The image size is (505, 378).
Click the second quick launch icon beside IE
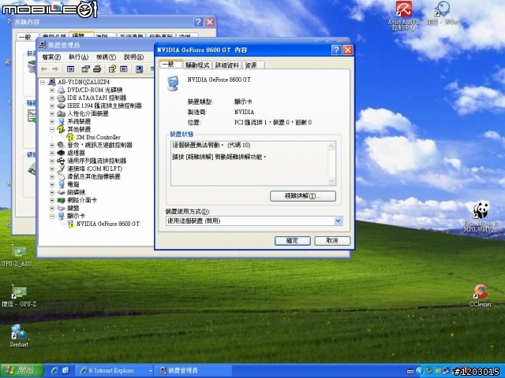tap(65, 371)
